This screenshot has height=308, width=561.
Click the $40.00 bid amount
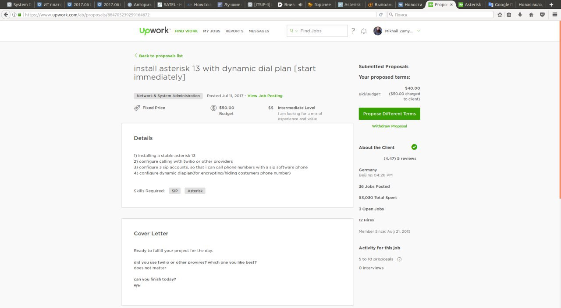(412, 88)
